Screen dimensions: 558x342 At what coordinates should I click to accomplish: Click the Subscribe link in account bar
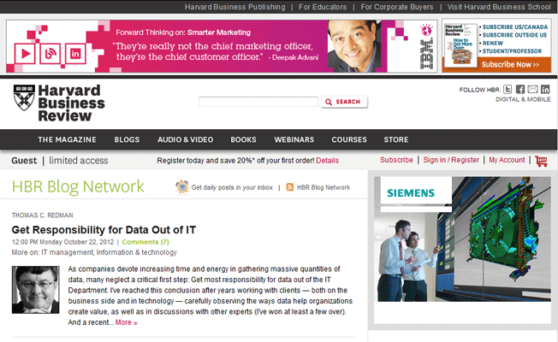(396, 160)
